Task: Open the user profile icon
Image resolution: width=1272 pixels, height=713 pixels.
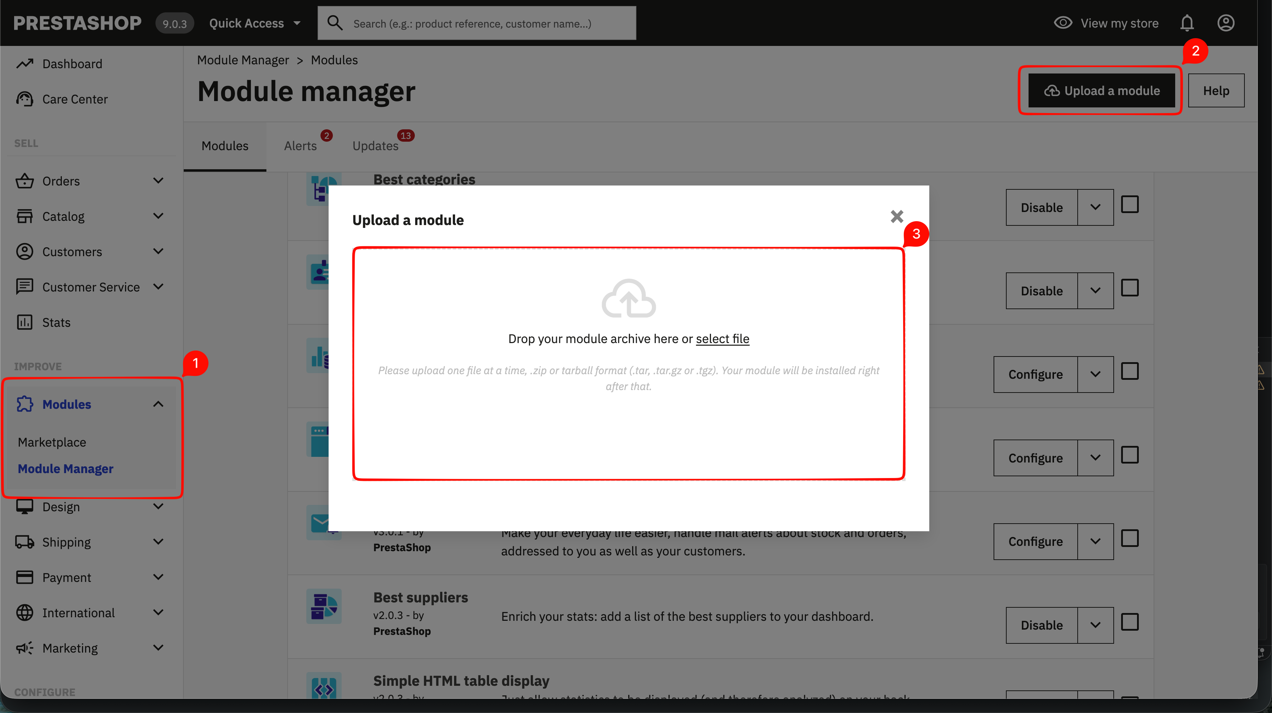Action: [1226, 23]
